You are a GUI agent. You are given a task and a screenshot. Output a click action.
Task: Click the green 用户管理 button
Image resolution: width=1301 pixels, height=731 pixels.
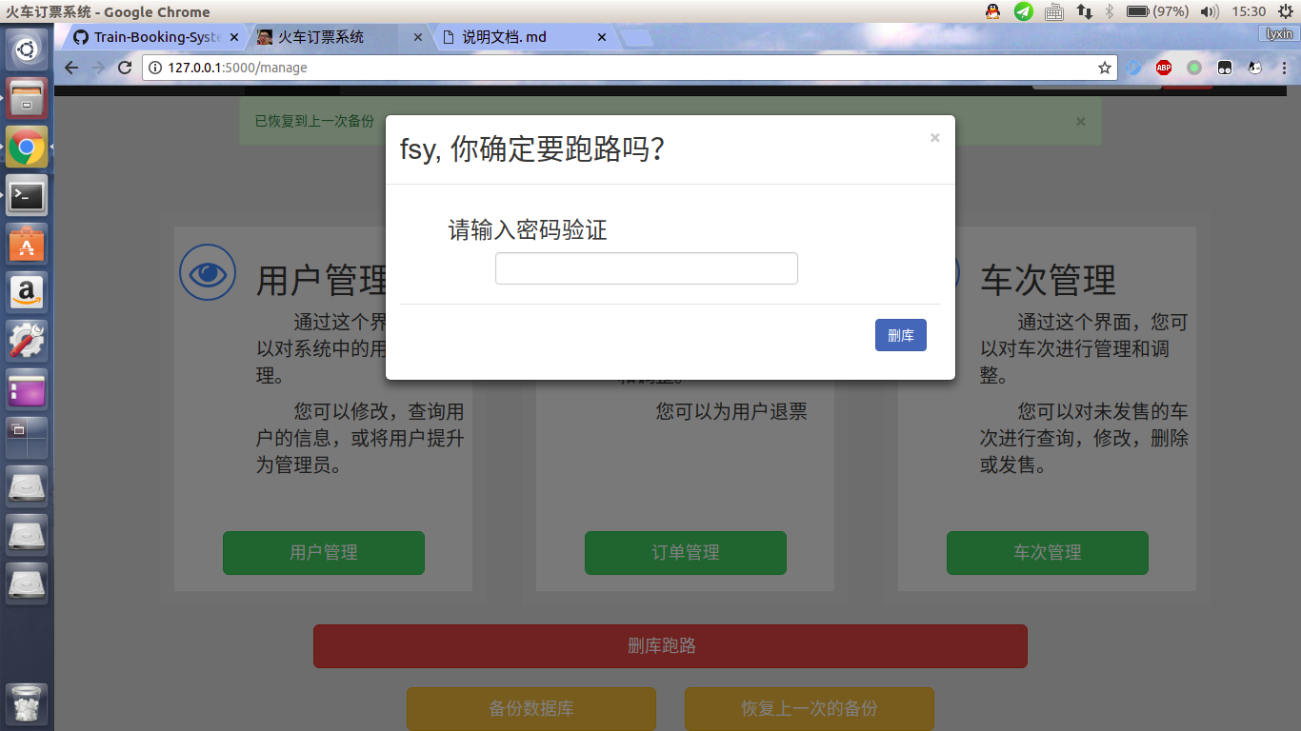coord(324,552)
